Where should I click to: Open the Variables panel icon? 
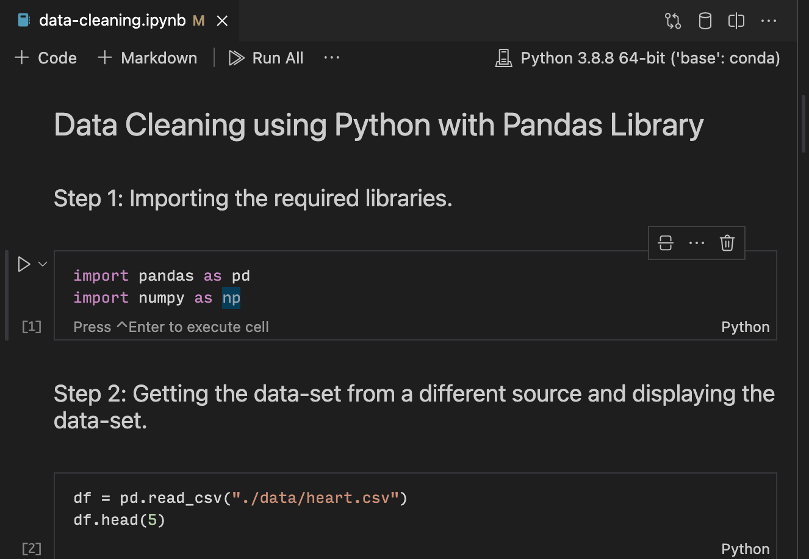tap(705, 20)
